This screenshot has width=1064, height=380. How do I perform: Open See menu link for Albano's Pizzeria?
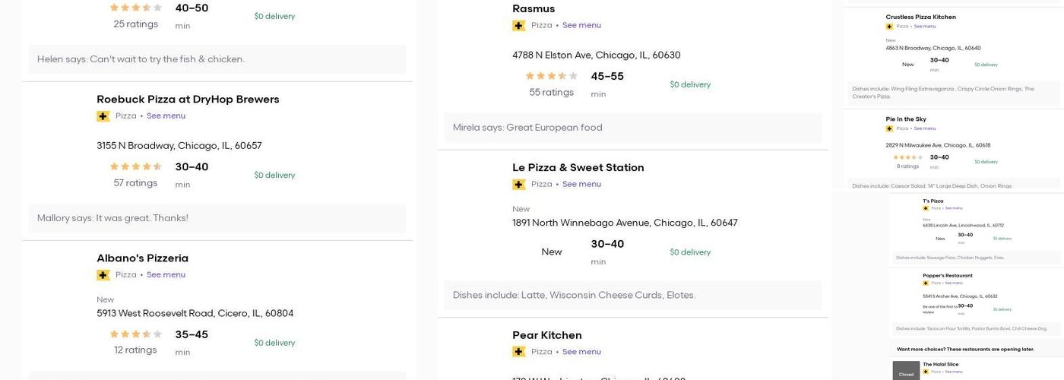pyautogui.click(x=166, y=275)
